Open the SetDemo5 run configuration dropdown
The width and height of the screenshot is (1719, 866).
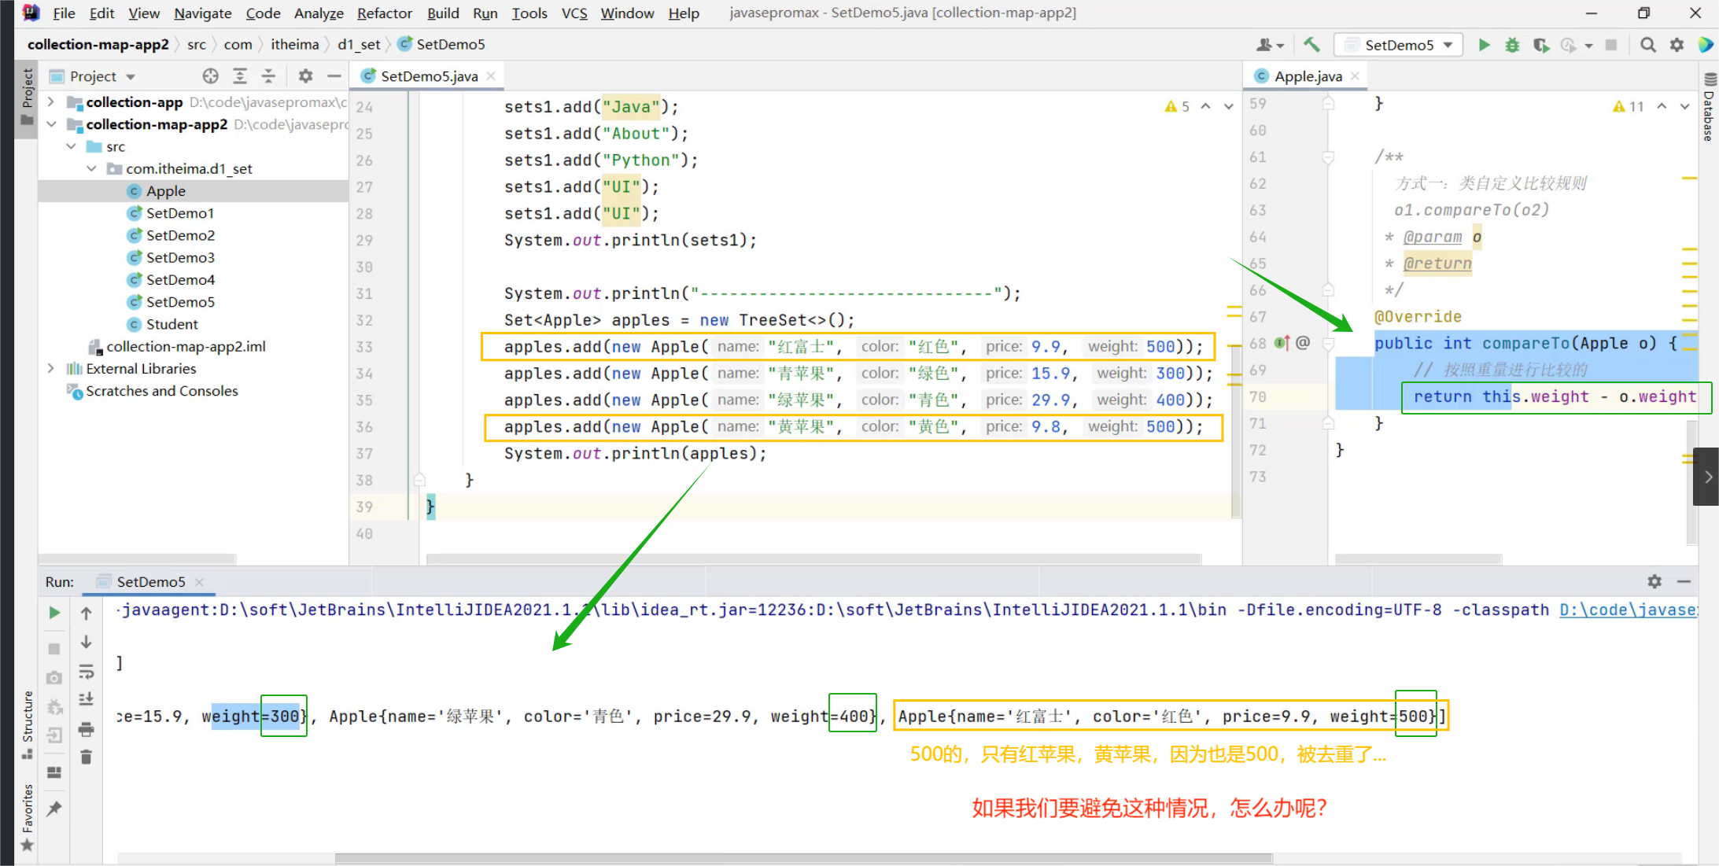tap(1403, 45)
